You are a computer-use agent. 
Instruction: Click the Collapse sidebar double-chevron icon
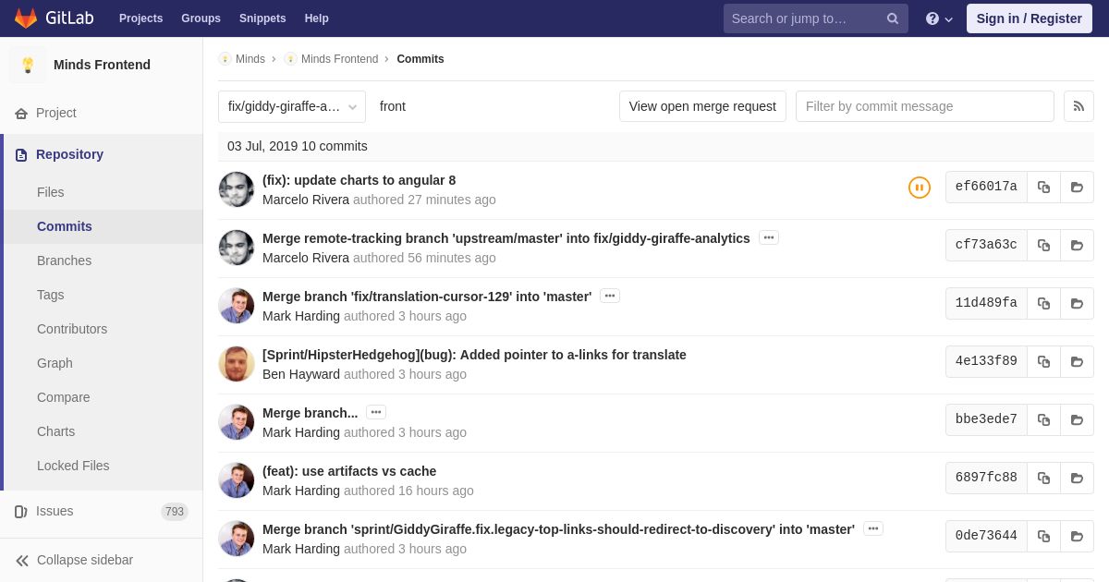click(x=22, y=561)
